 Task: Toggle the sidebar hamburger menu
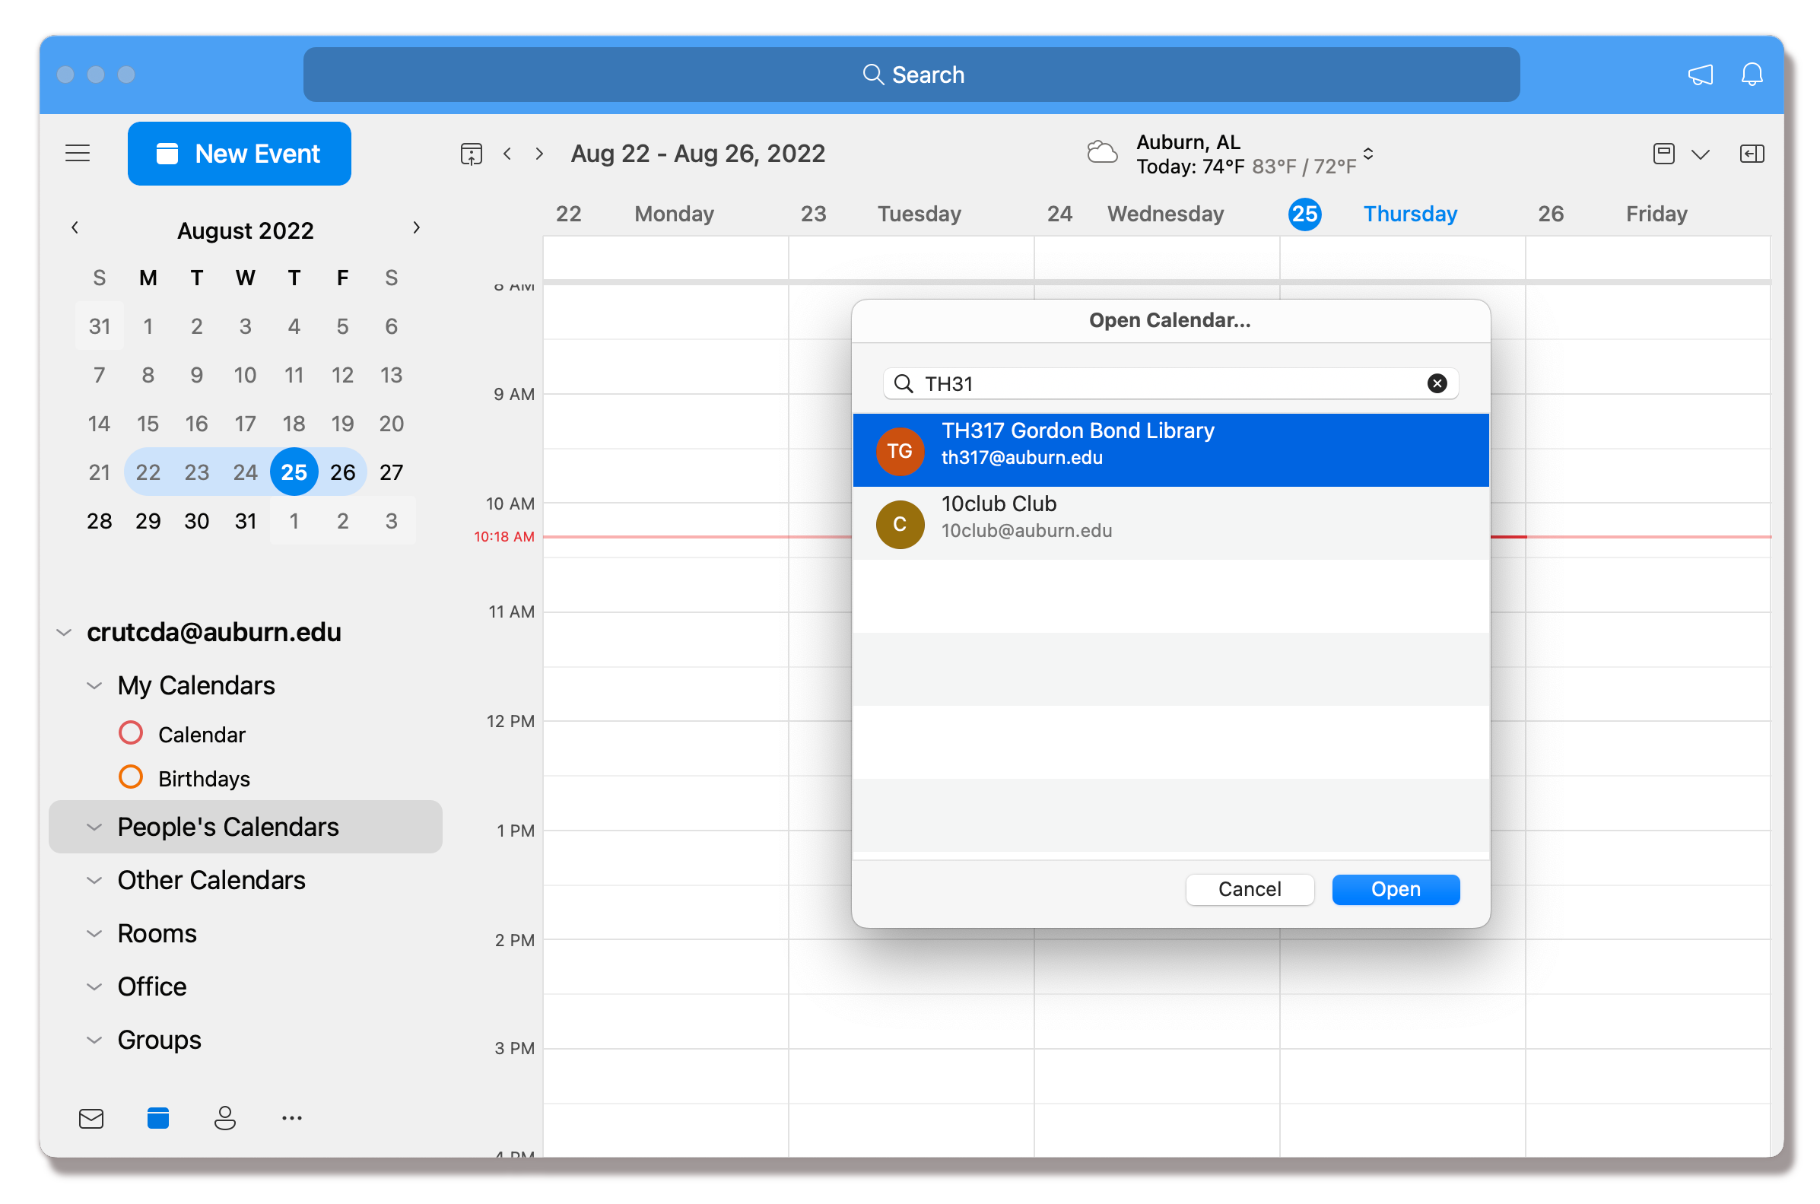pos(78,153)
